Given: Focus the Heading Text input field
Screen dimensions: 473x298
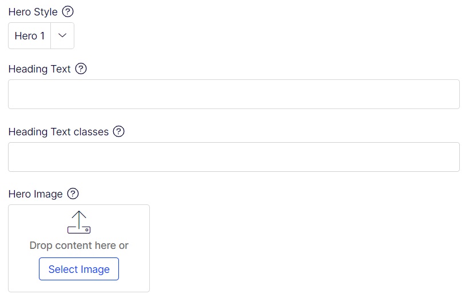Looking at the screenshot, I should 233,94.
